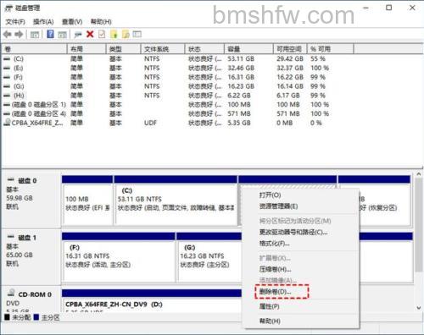Select the (C:) volume row in the list

pos(167,58)
